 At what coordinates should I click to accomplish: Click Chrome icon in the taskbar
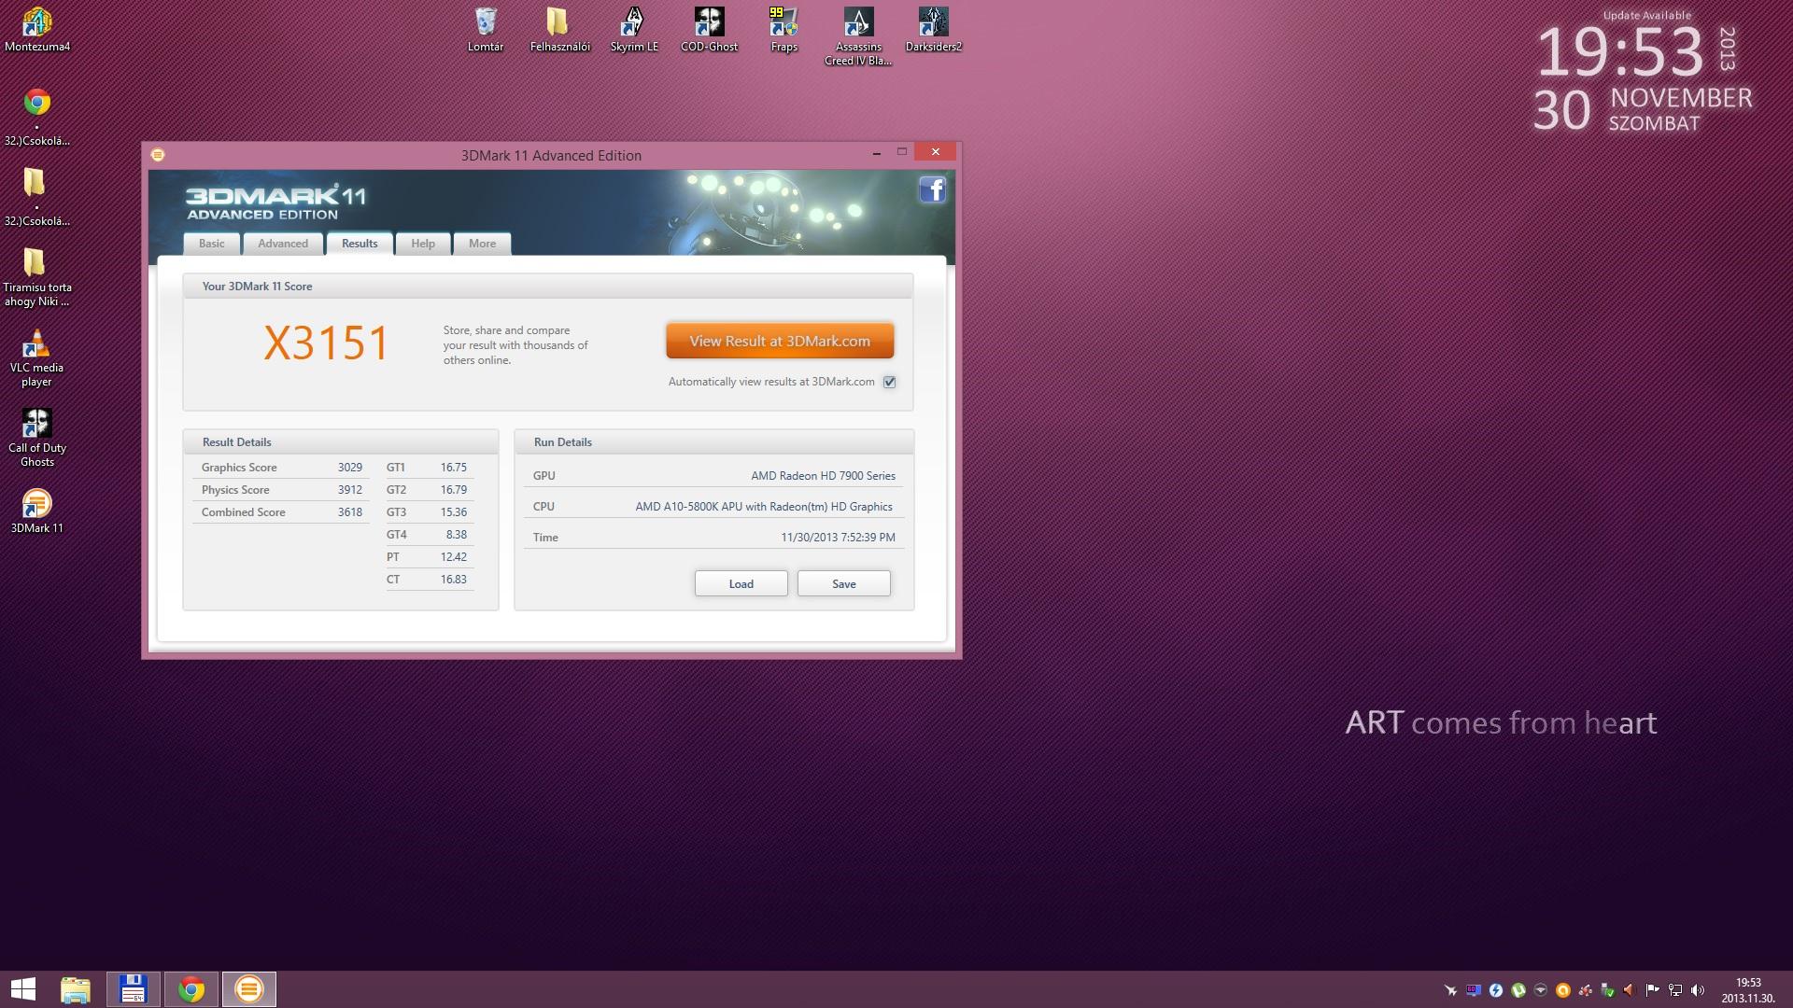coord(191,989)
